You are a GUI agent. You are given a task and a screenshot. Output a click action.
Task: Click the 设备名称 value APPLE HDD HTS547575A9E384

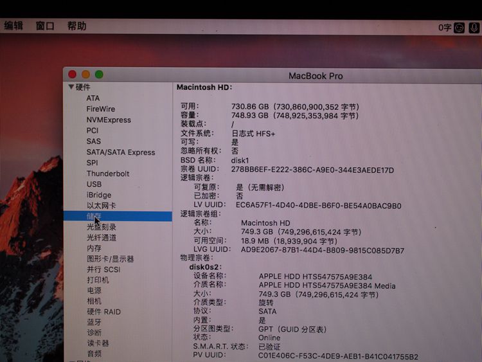(316, 277)
